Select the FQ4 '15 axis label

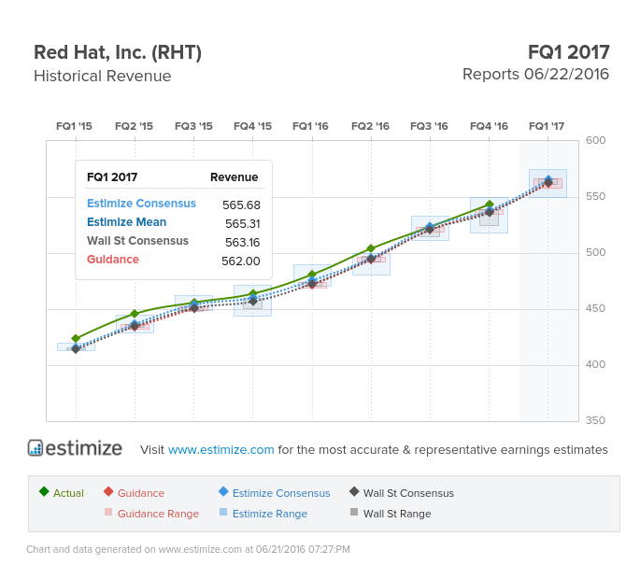click(252, 126)
